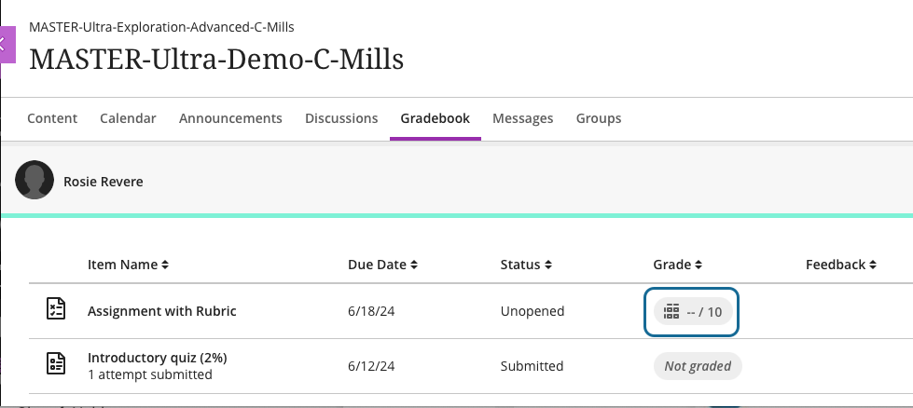Click the purple close panel arrow
Image resolution: width=913 pixels, height=408 pixels.
pyautogui.click(x=6, y=44)
